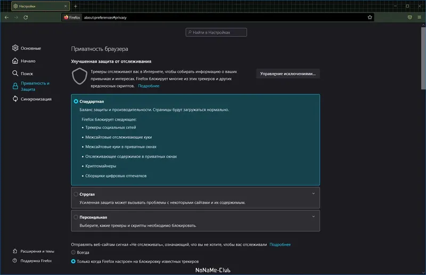
Task: Click the magnifier icon next to Поиск
Action: click(15, 73)
